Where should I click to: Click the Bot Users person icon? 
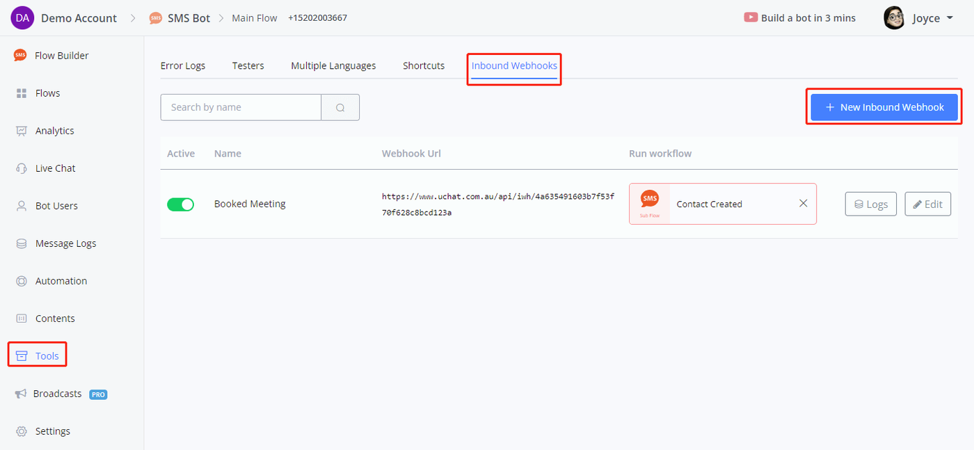(x=22, y=206)
